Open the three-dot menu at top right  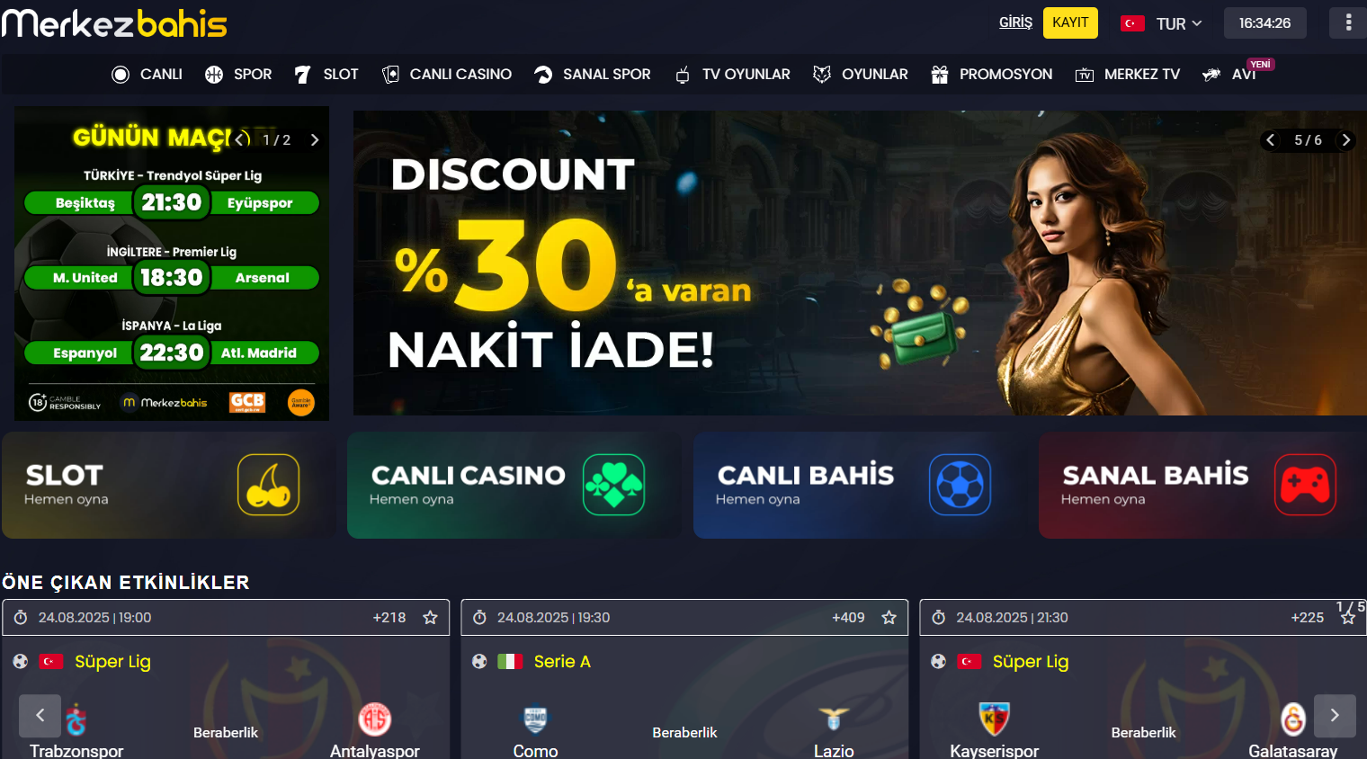click(1348, 22)
